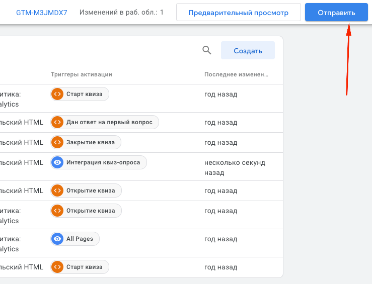Viewport: 372px width, 284px height.
Task: Click the blue eye icon on "All Pages"
Action: 57,239
